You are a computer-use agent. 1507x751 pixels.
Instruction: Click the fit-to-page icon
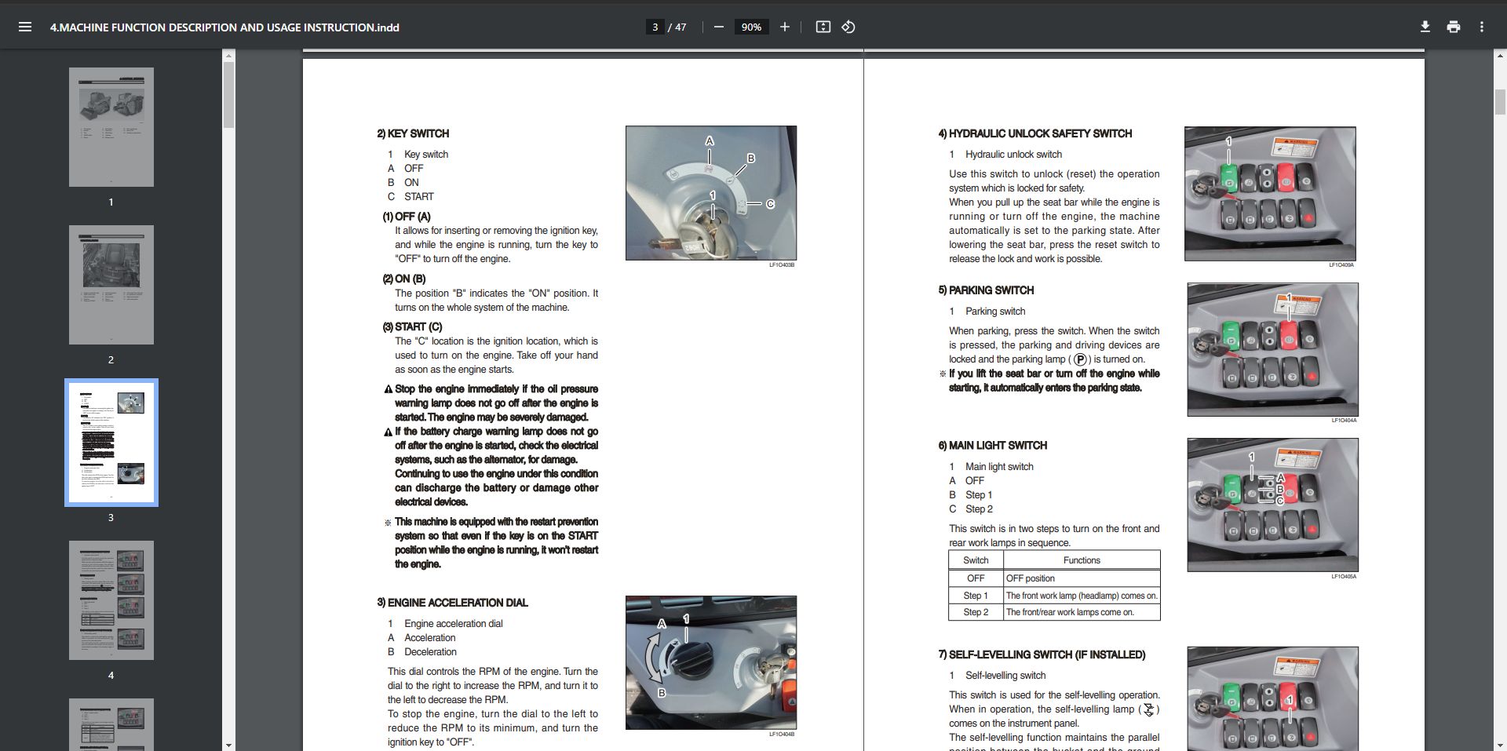tap(823, 27)
